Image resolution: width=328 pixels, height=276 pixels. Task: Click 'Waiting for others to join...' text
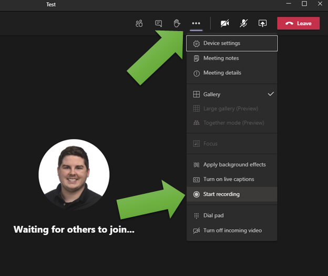coord(74,230)
